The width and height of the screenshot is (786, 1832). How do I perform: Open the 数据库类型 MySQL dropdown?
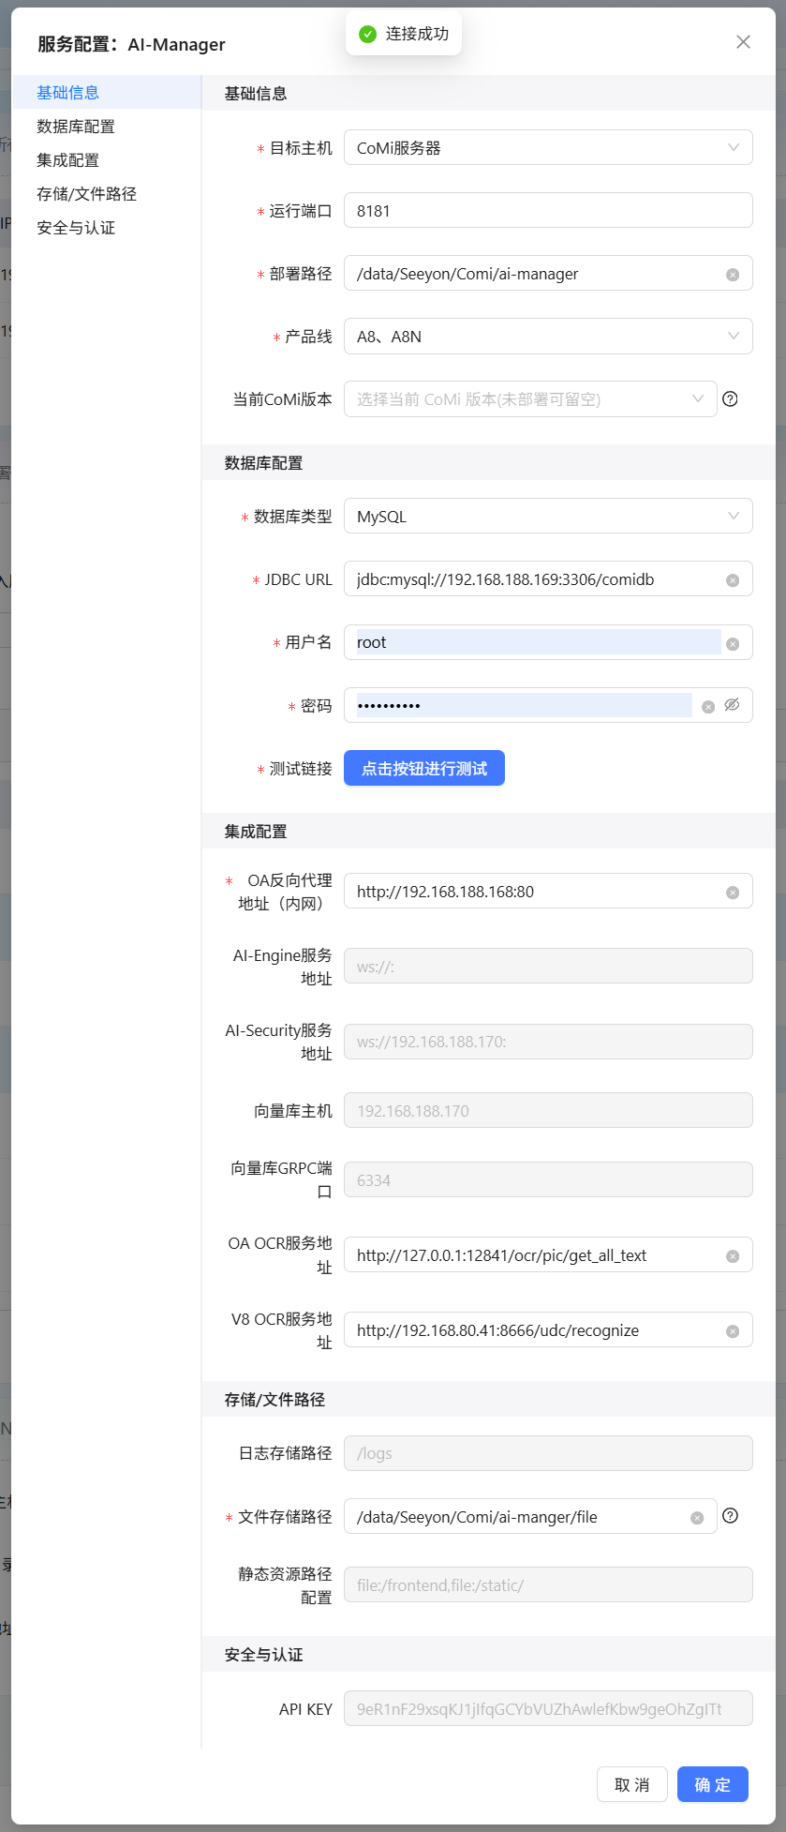548,516
